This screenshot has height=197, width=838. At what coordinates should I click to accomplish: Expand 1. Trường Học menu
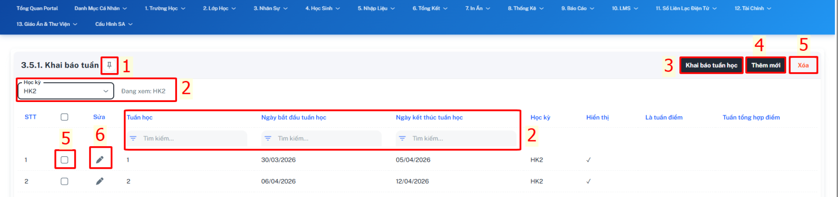(165, 8)
